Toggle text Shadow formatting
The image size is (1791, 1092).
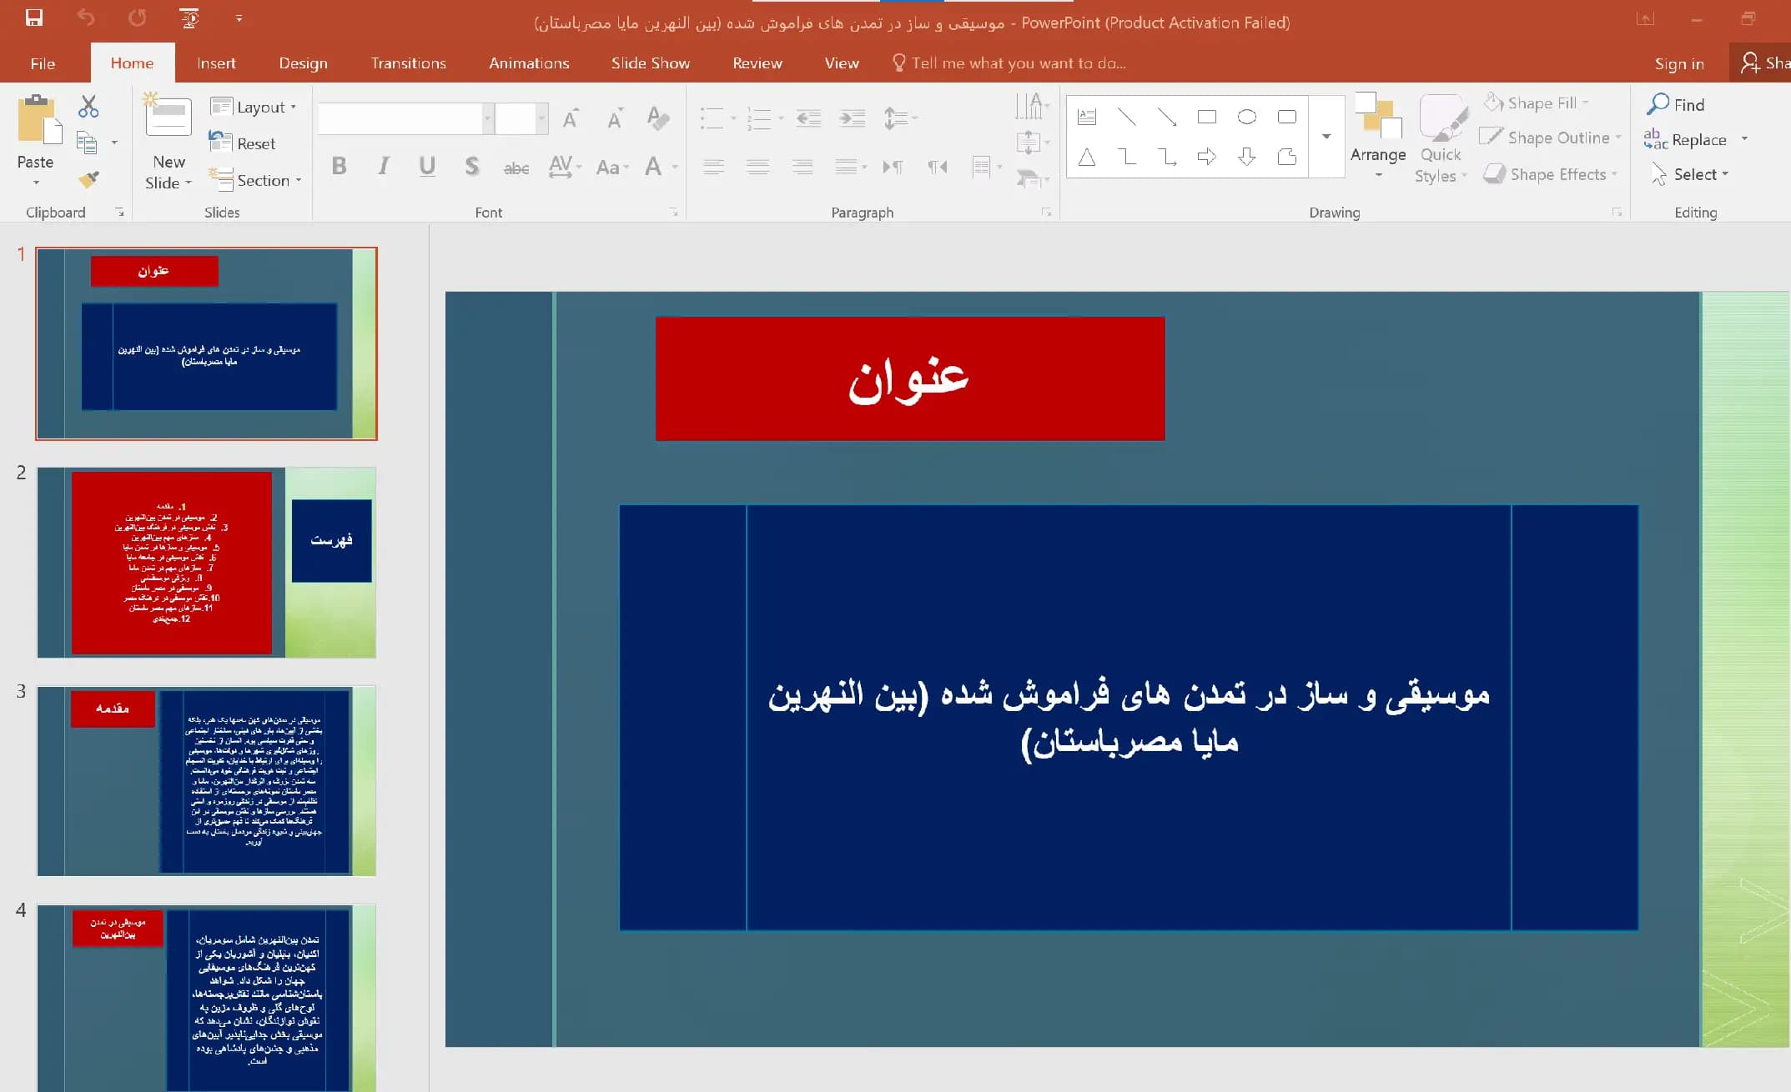[x=472, y=167]
